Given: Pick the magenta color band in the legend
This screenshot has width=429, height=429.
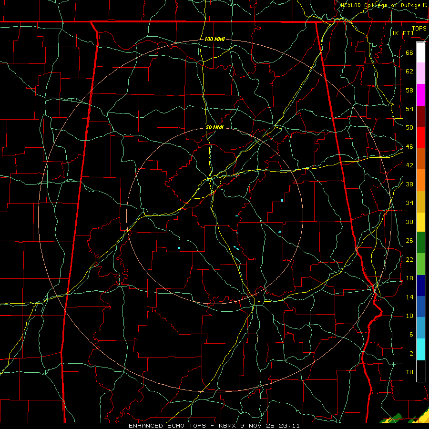Looking at the screenshot, I should pyautogui.click(x=421, y=95).
